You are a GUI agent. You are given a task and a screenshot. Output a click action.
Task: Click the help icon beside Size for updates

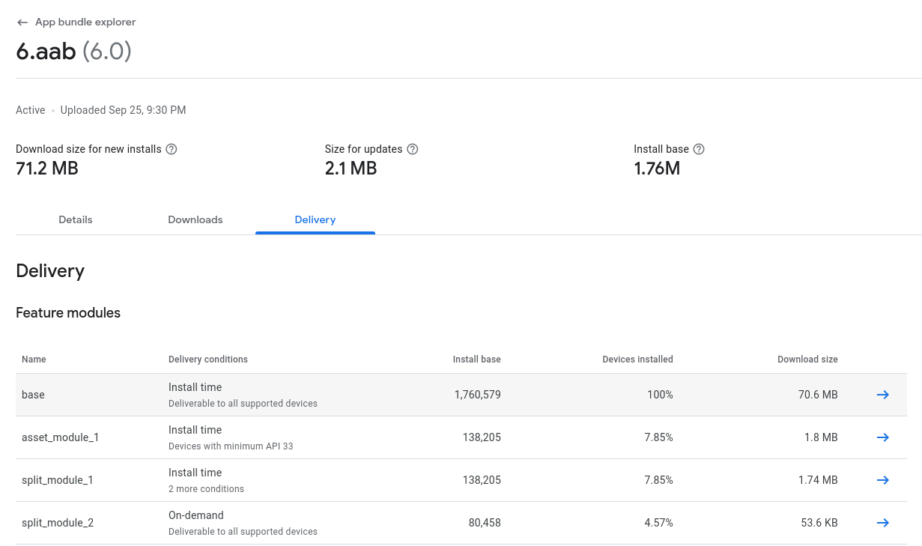[413, 149]
